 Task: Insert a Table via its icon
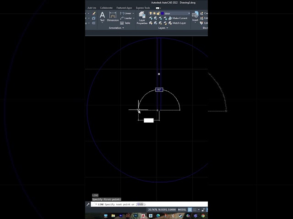(122, 23)
